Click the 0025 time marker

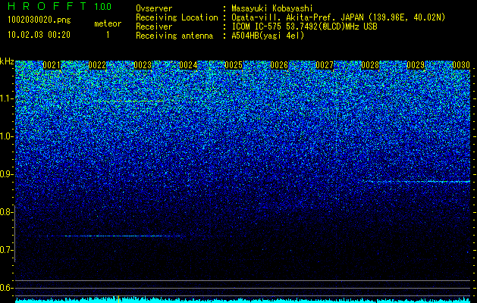point(234,65)
